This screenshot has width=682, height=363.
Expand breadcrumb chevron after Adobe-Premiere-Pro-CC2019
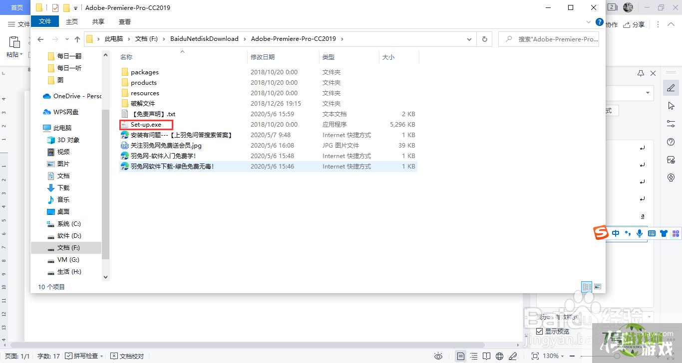[x=342, y=39]
